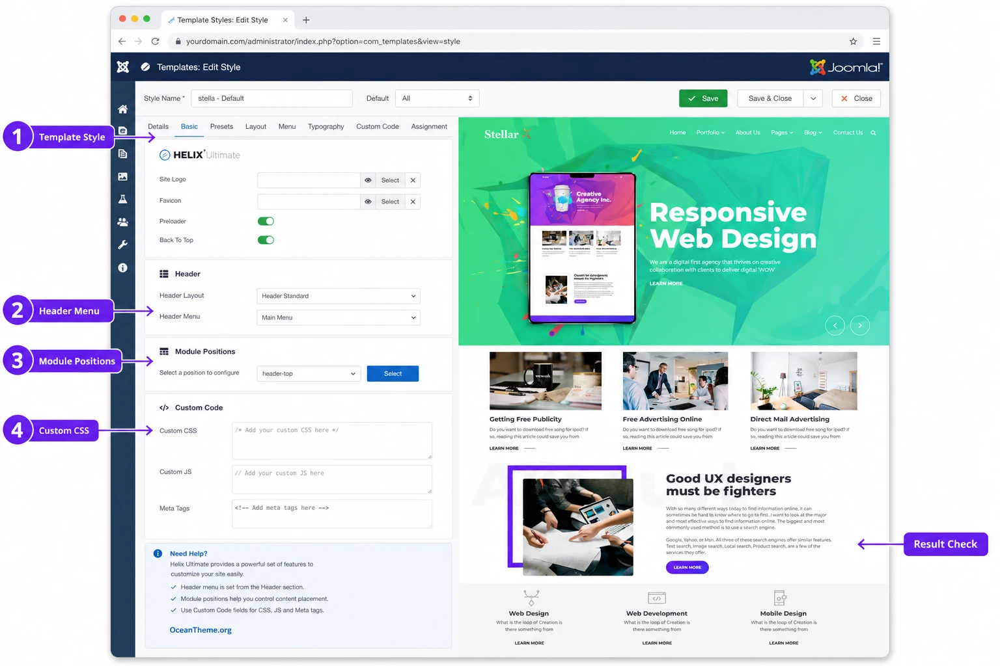Image resolution: width=1000 pixels, height=666 pixels.
Task: Open the Header Layout dropdown
Action: click(339, 296)
